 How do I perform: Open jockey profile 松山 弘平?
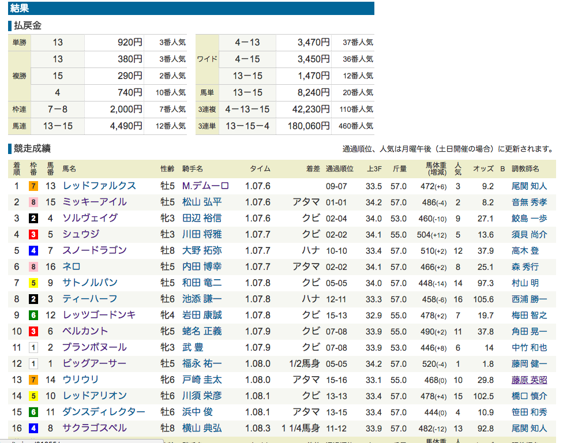coord(202,202)
